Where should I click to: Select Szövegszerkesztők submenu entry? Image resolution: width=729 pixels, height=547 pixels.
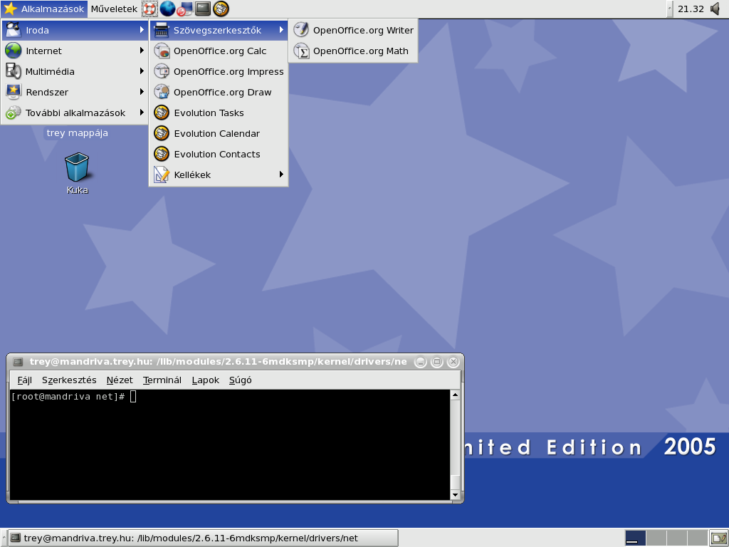point(219,30)
